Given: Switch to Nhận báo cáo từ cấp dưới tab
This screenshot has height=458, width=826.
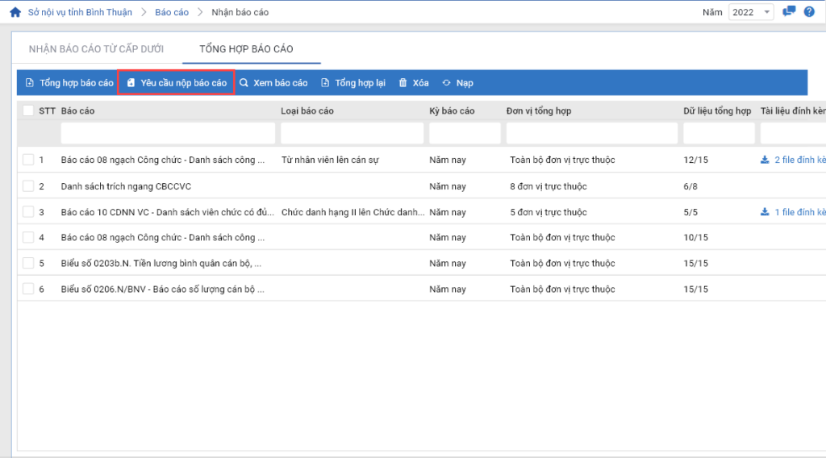Looking at the screenshot, I should (x=96, y=49).
